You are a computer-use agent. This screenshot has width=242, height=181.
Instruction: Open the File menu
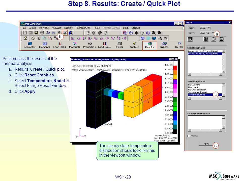(24, 28)
